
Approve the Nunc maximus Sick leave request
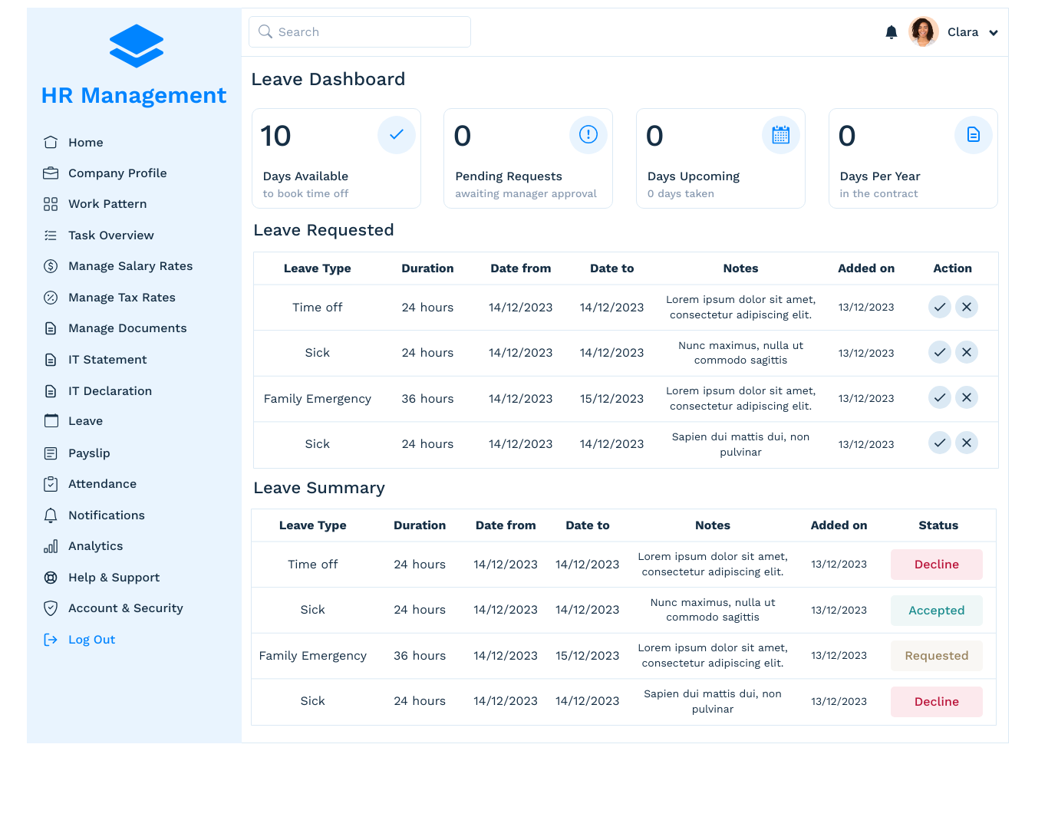(x=940, y=352)
